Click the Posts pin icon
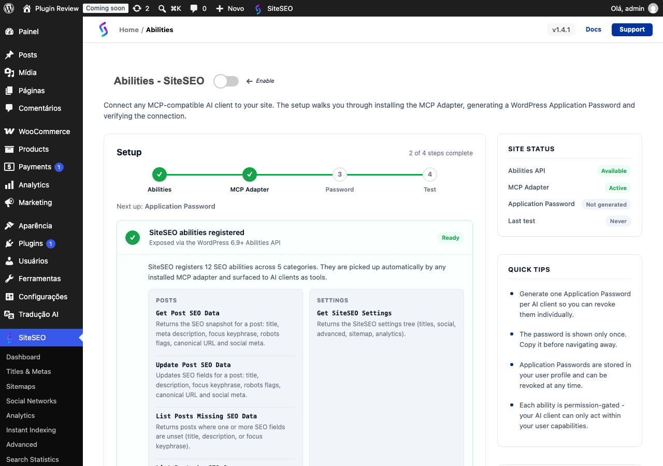This screenshot has width=663, height=466. pyautogui.click(x=9, y=55)
